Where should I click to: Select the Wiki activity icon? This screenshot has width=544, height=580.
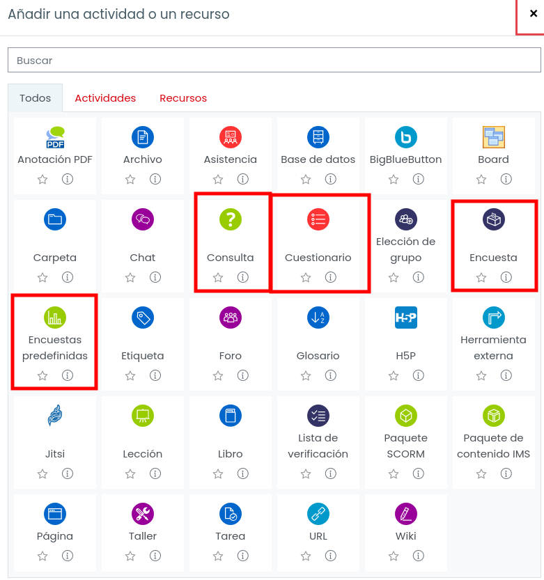pyautogui.click(x=405, y=514)
